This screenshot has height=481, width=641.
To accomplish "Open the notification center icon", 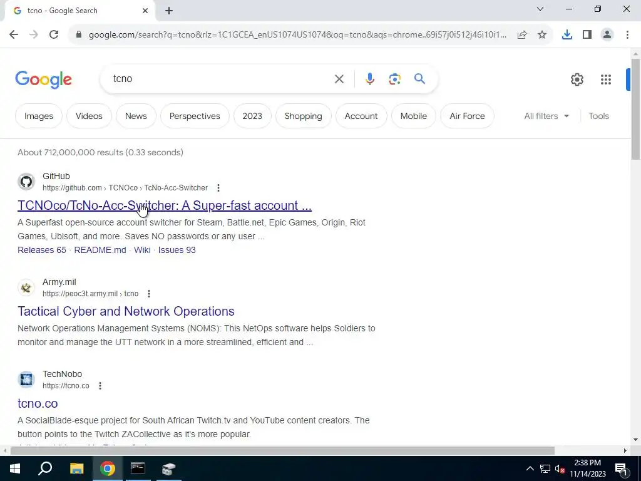I will click(620, 468).
